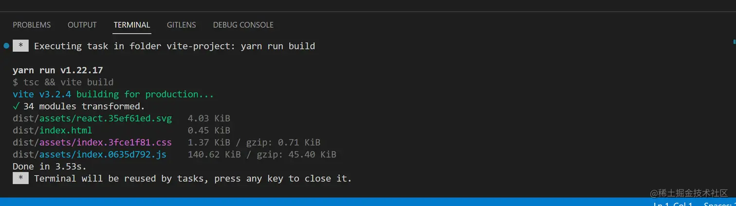Click the terminal scrollbar marker at right edge

pyautogui.click(x=734, y=42)
